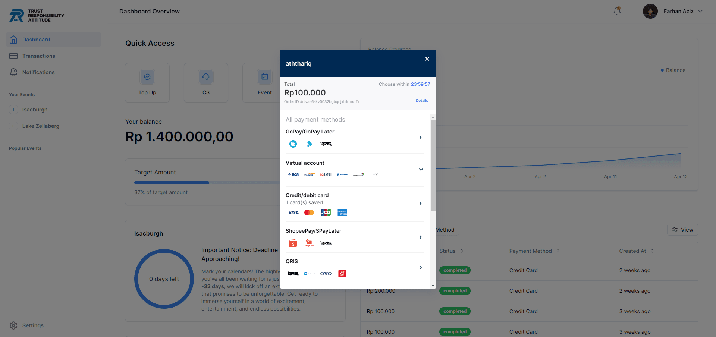The width and height of the screenshot is (716, 337).
Task: Select the Top Up quick access icon
Action: [147, 77]
